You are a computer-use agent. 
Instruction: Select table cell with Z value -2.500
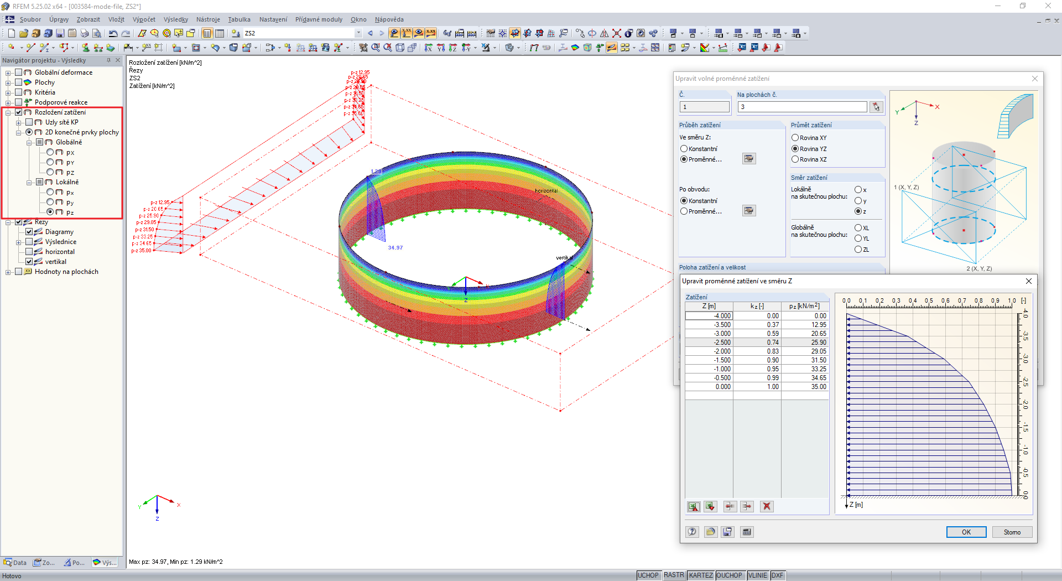(x=709, y=343)
